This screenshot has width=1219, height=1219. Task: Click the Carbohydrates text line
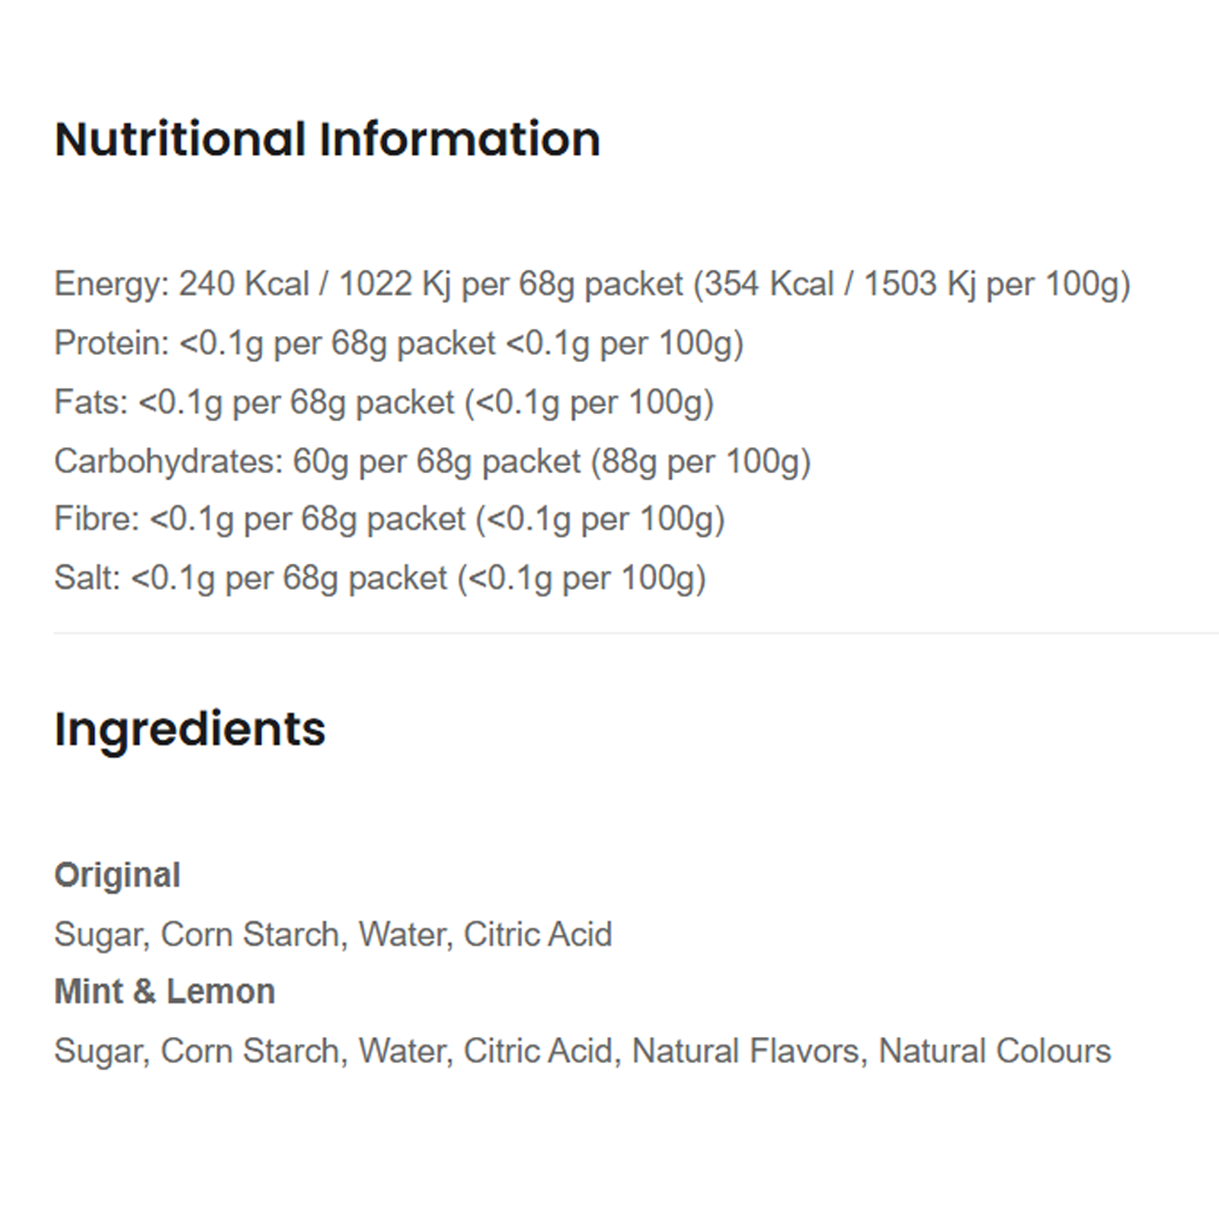pos(432,462)
